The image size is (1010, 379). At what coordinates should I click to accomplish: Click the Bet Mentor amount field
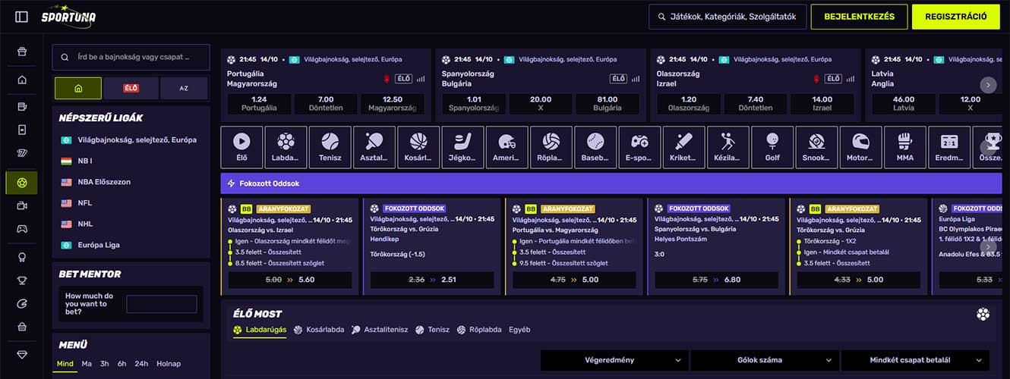[162, 304]
